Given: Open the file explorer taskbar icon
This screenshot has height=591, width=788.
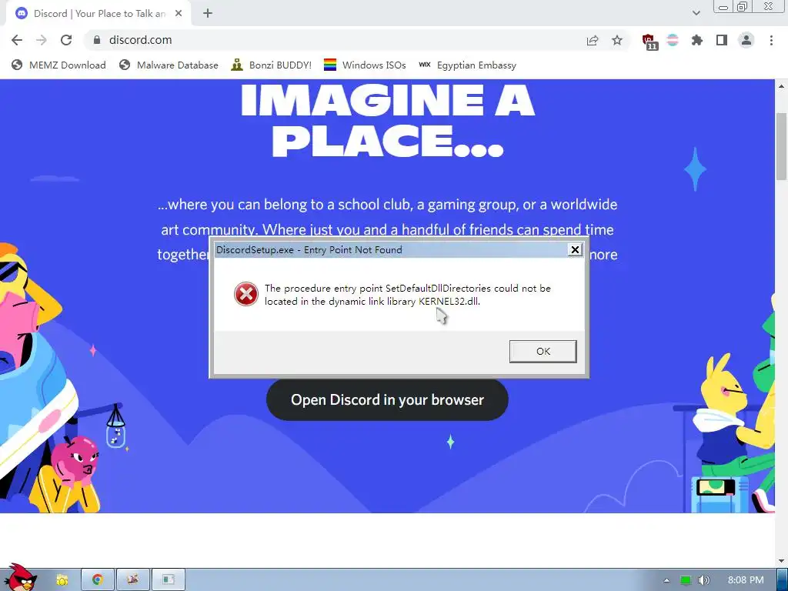Looking at the screenshot, I should [x=62, y=580].
